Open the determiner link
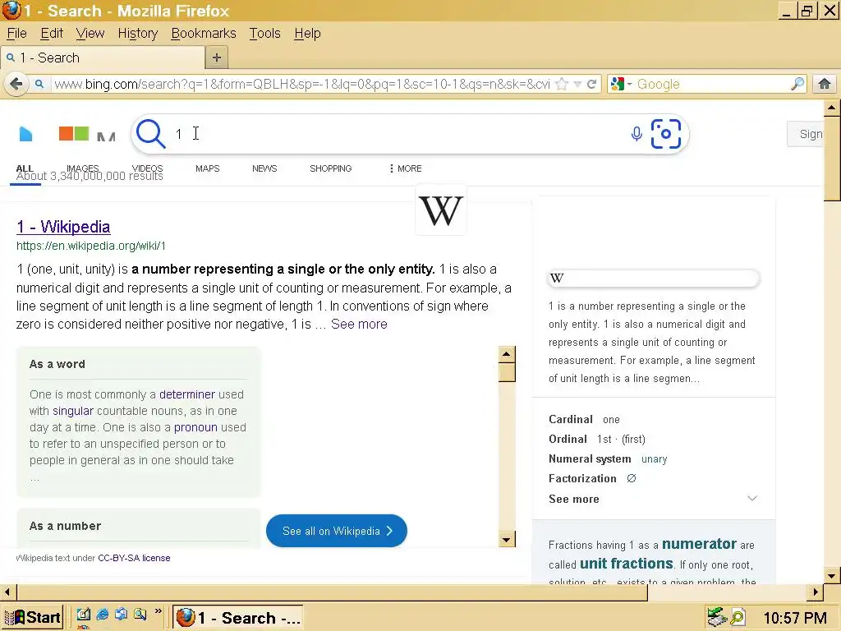The height and width of the screenshot is (631, 841). 186,394
